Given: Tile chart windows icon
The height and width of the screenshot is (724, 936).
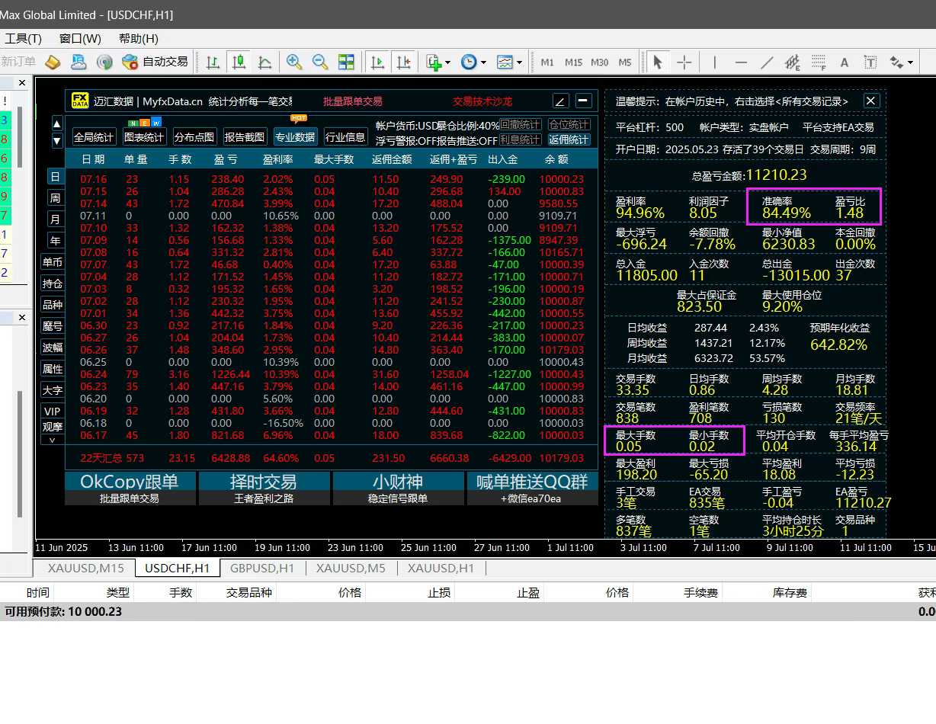Looking at the screenshot, I should pos(347,62).
